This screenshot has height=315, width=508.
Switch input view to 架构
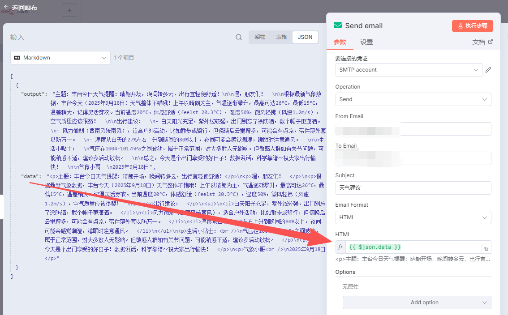pos(260,37)
